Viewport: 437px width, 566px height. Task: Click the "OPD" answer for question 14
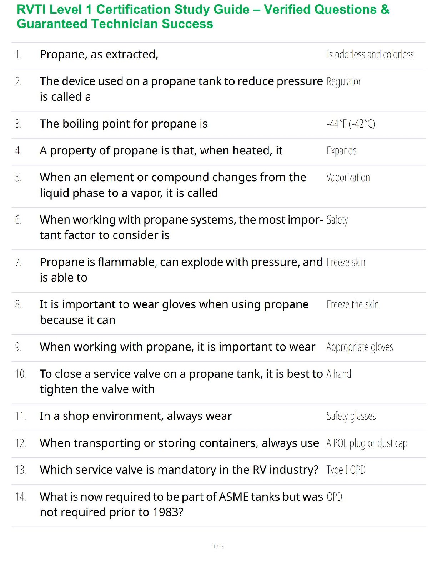pos(334,497)
